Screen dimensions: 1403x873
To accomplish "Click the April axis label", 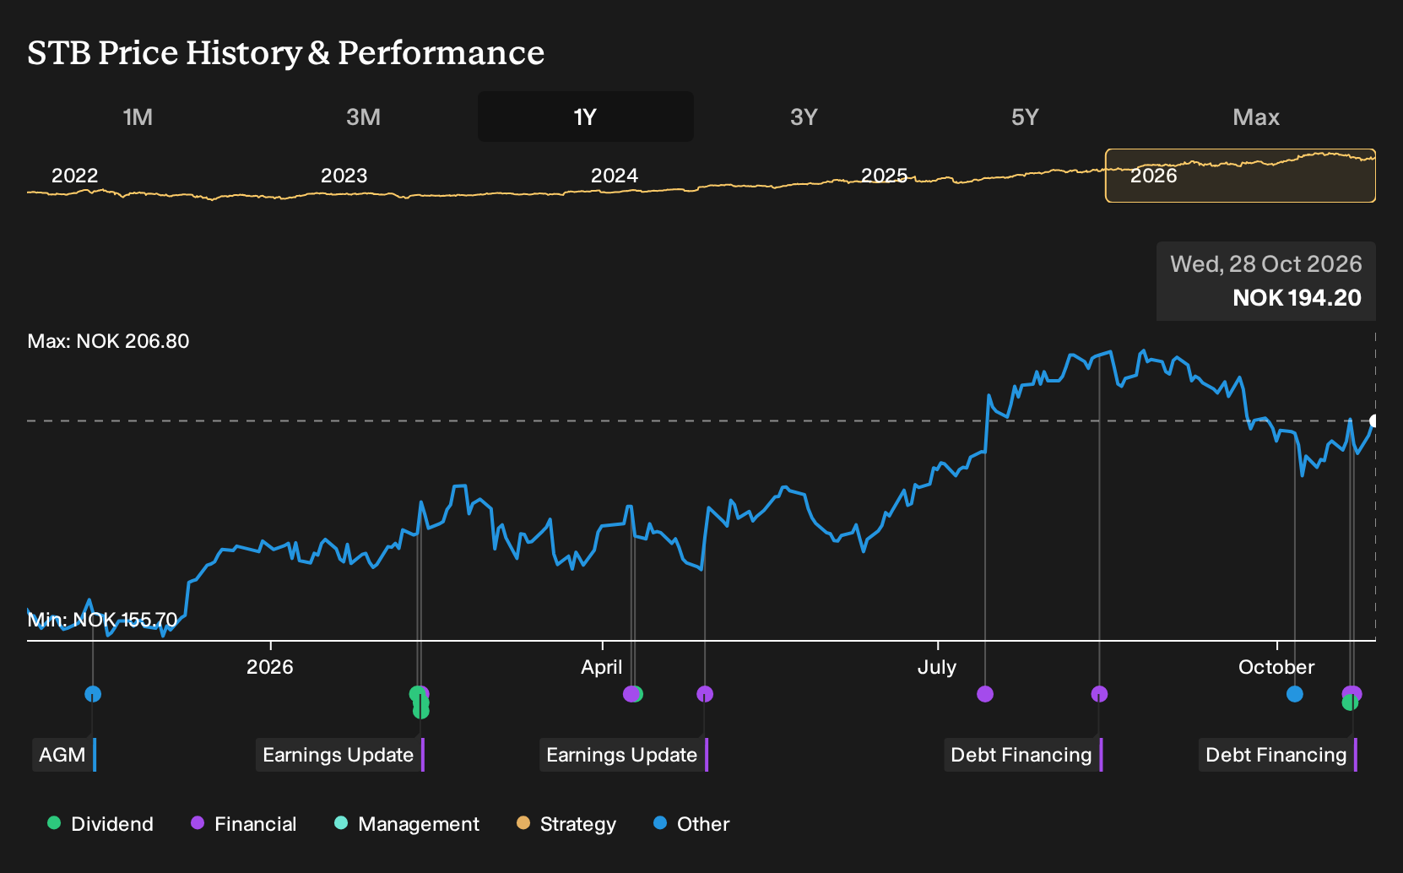I will coord(602,667).
